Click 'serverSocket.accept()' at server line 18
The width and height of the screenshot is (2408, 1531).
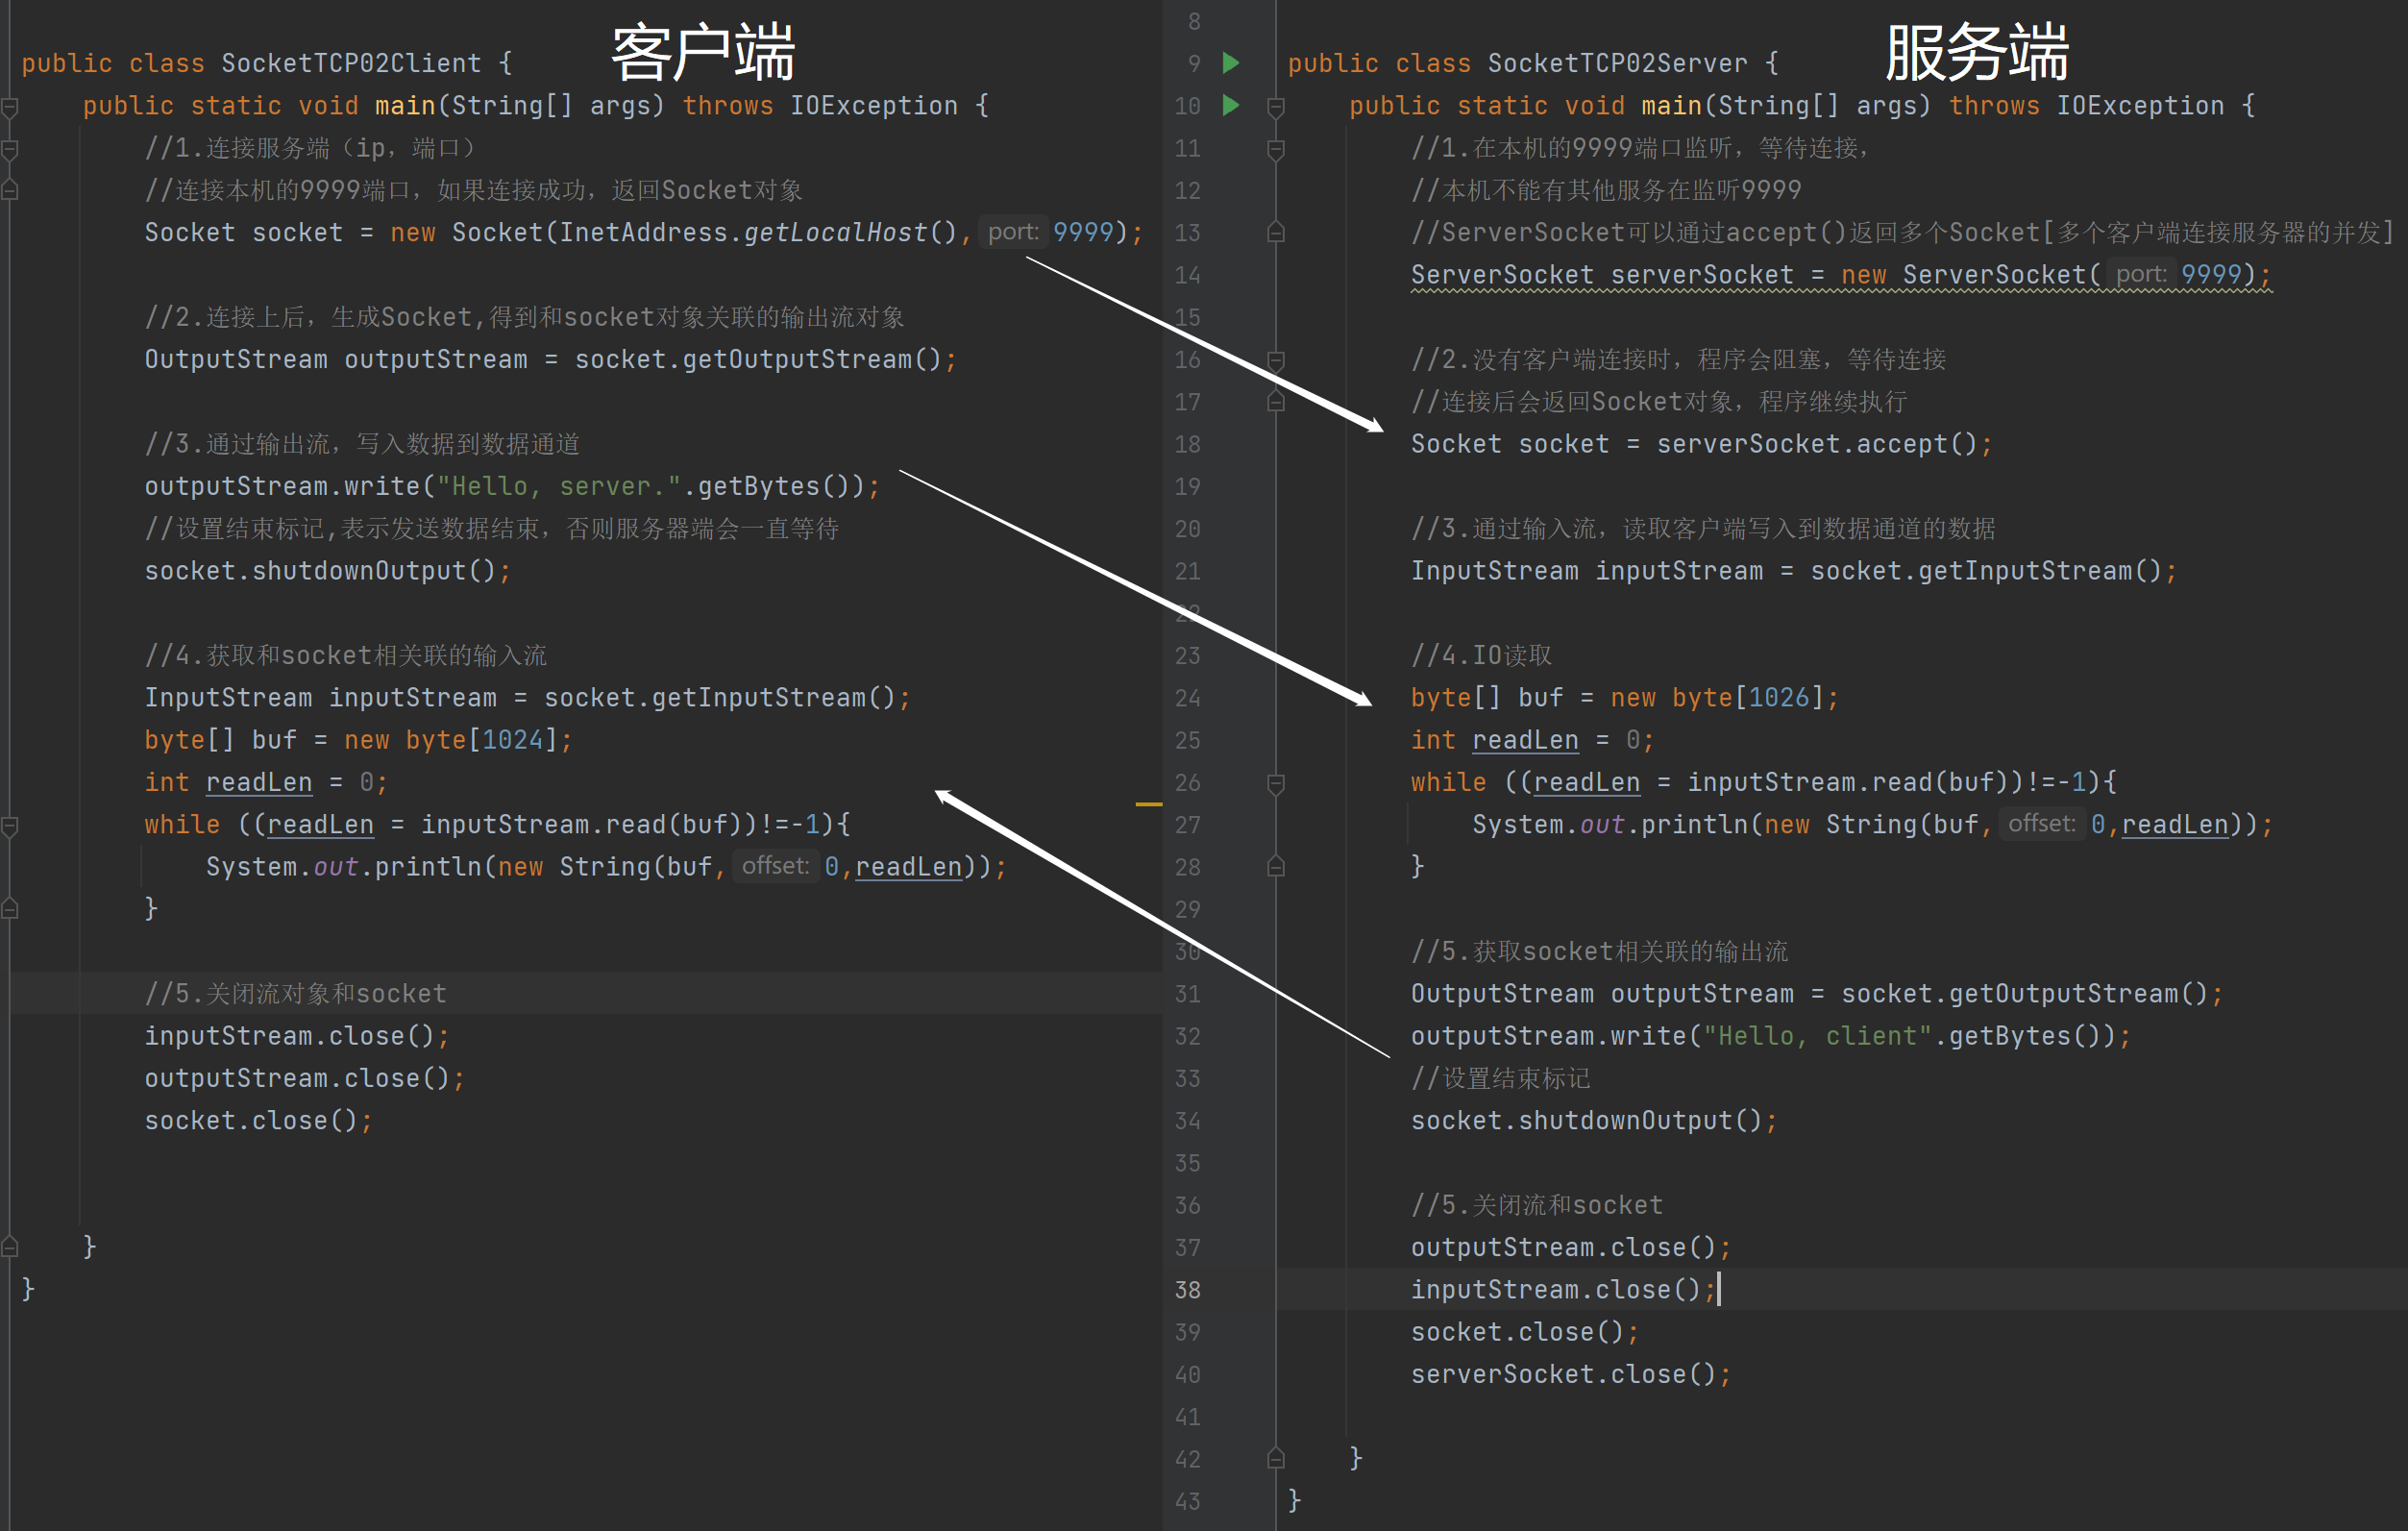1817,444
